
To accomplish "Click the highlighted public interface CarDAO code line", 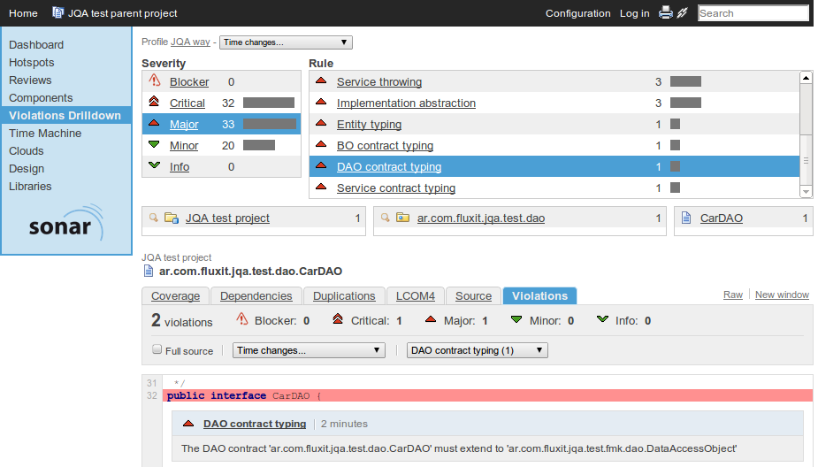I will pyautogui.click(x=487, y=395).
